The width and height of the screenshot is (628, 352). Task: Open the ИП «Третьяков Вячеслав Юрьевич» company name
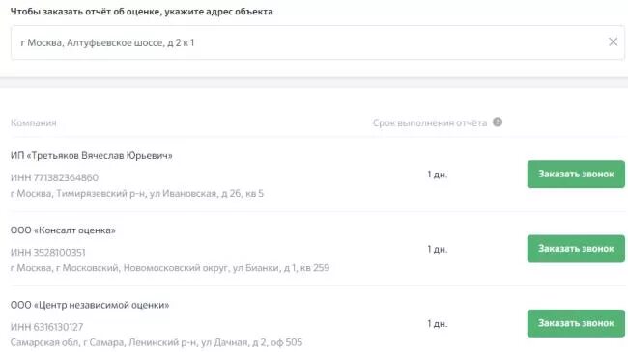(92, 155)
